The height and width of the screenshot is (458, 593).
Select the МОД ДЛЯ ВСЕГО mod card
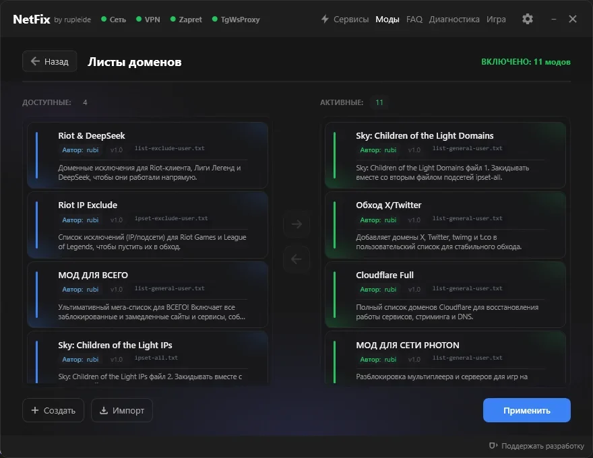148,295
